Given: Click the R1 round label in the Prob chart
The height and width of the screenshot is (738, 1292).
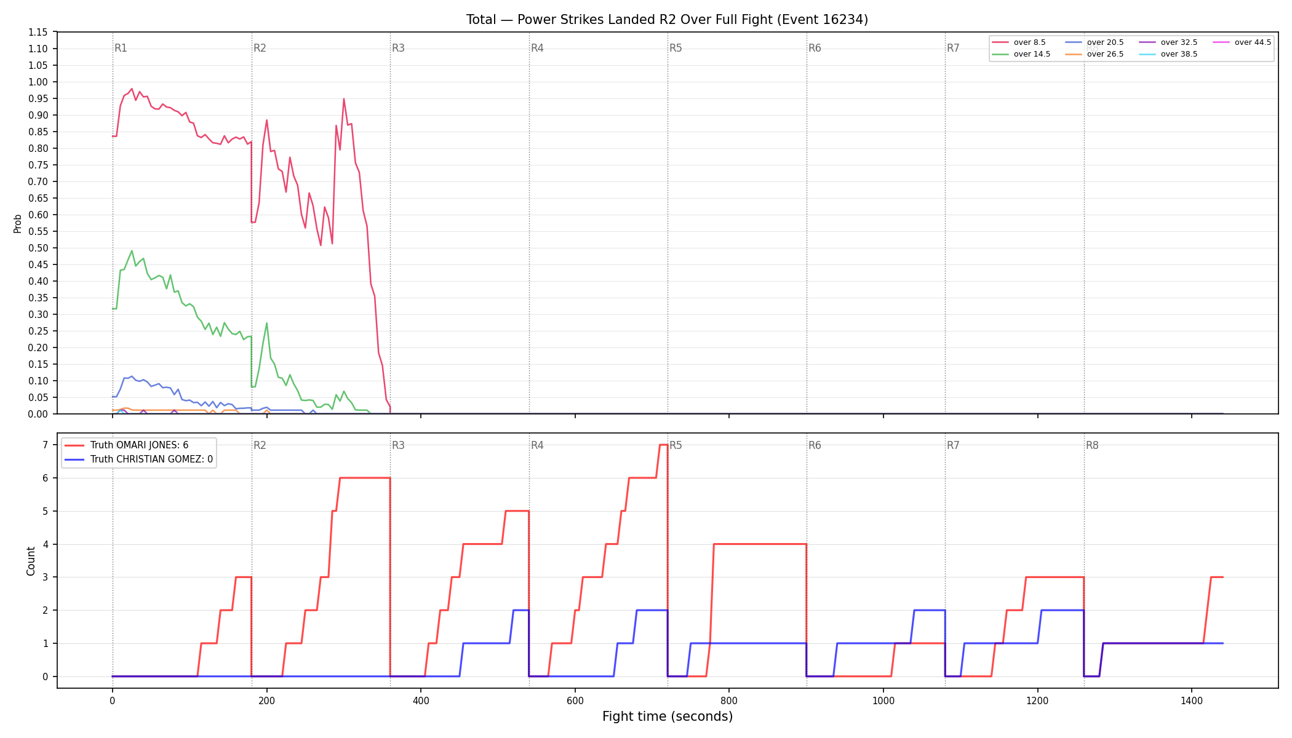Looking at the screenshot, I should [x=121, y=48].
